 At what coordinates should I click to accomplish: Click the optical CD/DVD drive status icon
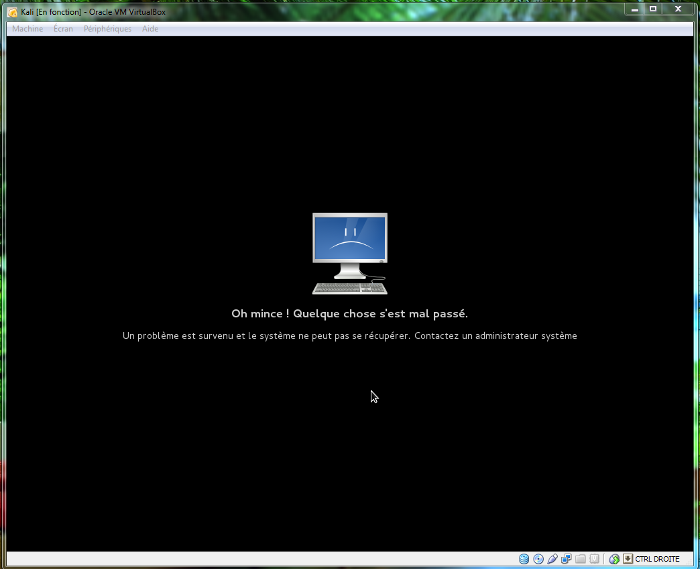(x=538, y=559)
